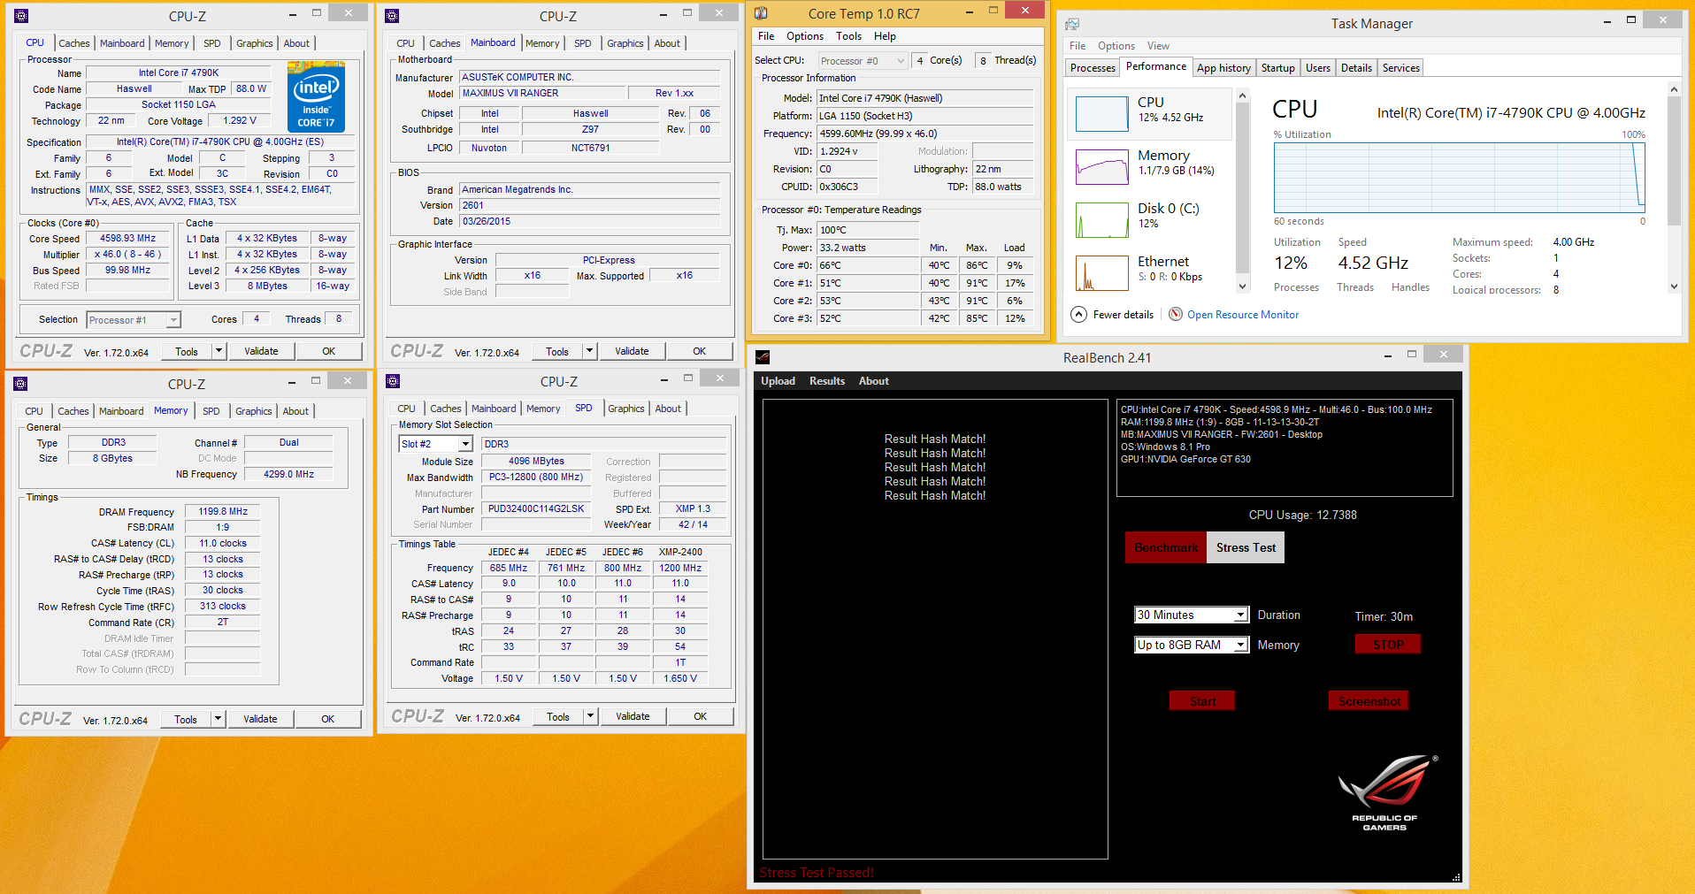Click OK in the CPU-Z SPD window

click(700, 716)
